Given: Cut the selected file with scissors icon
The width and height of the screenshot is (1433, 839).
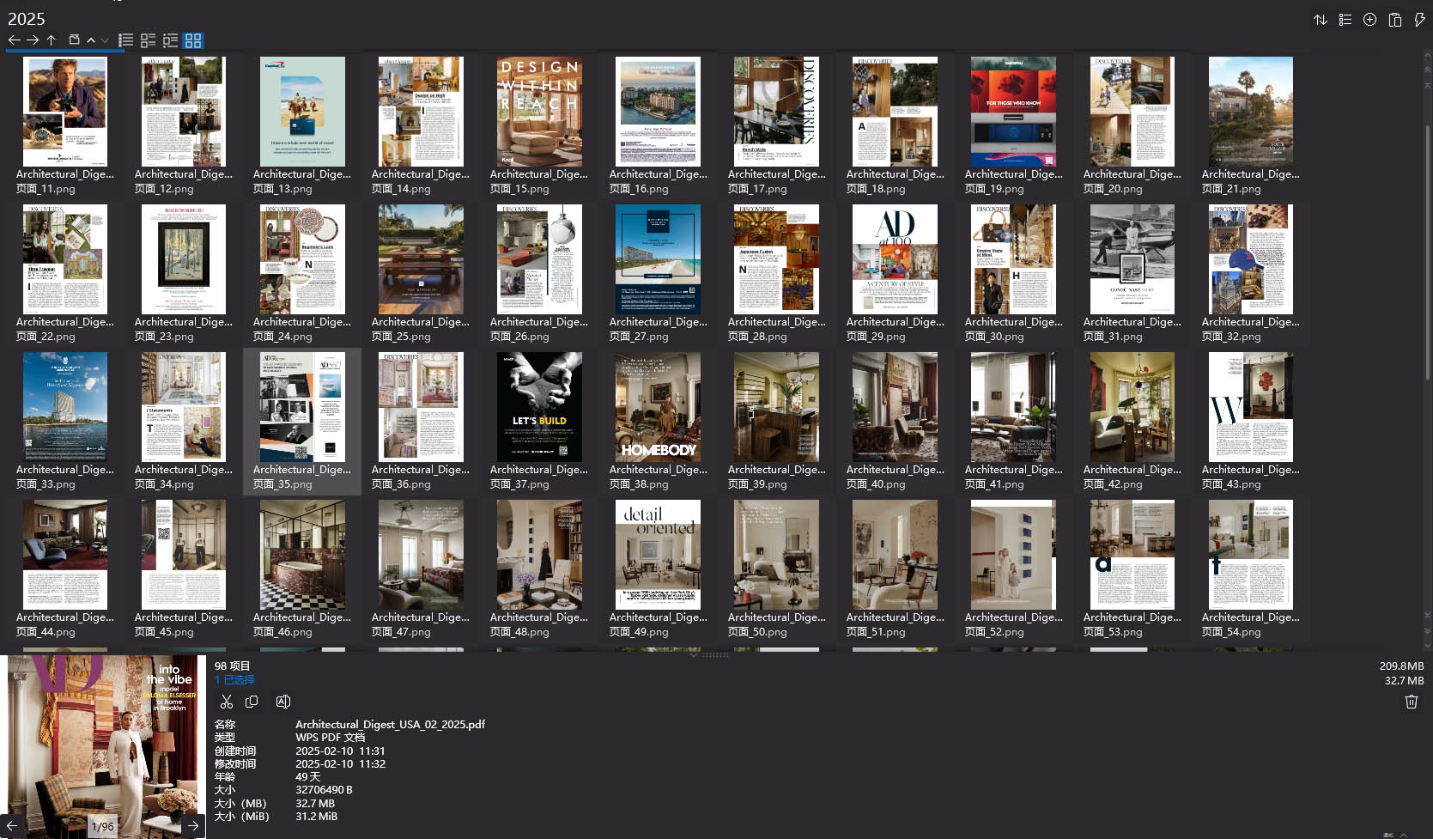Looking at the screenshot, I should pos(227,702).
